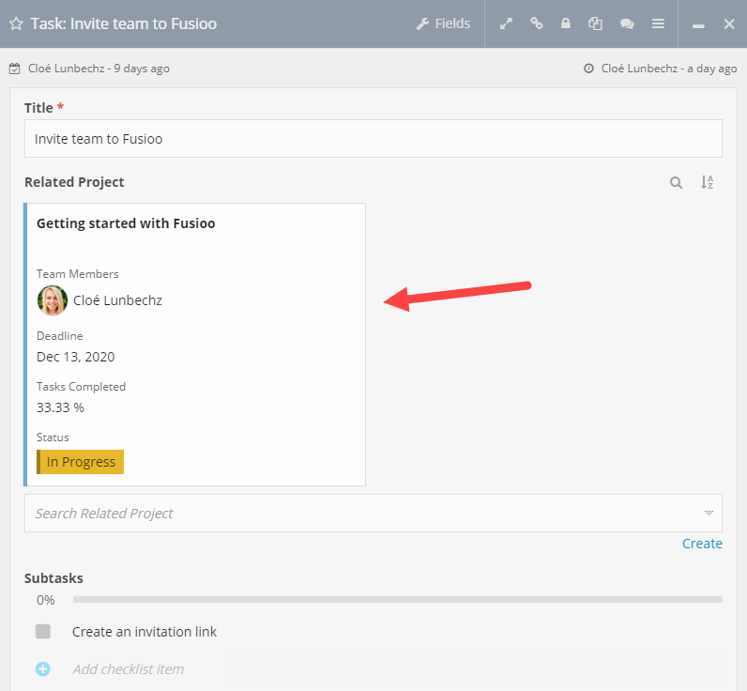The height and width of the screenshot is (691, 747).
Task: Click the link icon in header
Action: (x=537, y=24)
